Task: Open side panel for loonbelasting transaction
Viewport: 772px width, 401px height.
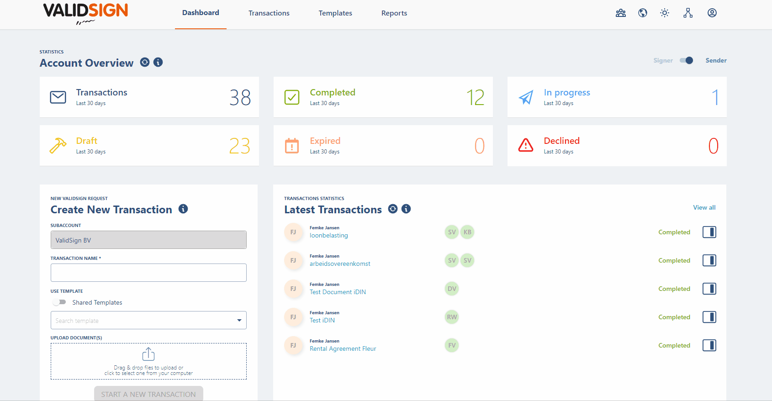Action: pos(709,232)
